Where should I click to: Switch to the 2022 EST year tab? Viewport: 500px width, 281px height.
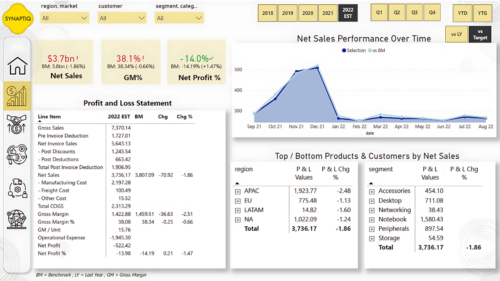pyautogui.click(x=348, y=13)
